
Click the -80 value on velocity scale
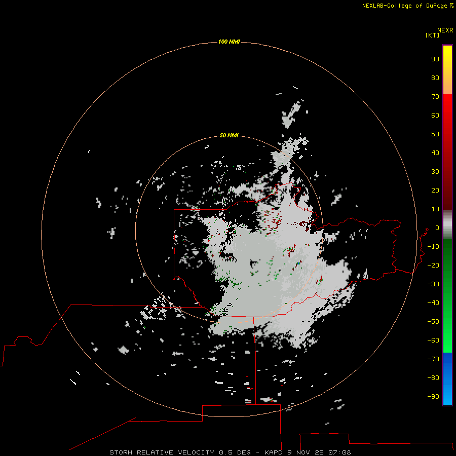point(433,378)
